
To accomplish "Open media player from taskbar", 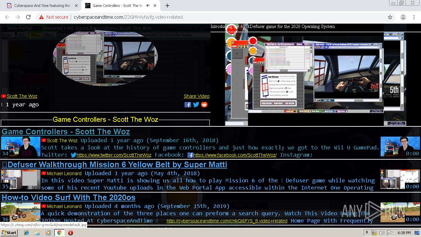I will click(48, 233).
